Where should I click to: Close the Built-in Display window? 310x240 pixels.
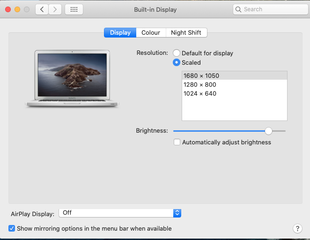tap(8, 9)
